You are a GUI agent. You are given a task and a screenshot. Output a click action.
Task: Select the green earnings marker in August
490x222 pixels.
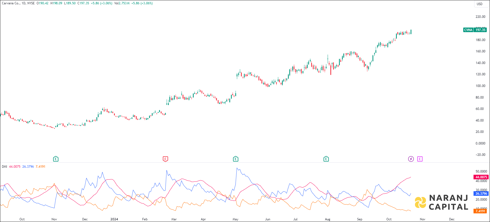coord(326,159)
